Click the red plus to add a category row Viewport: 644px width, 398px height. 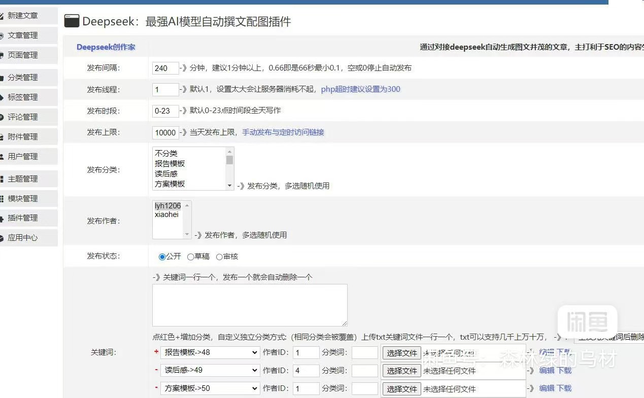point(156,351)
